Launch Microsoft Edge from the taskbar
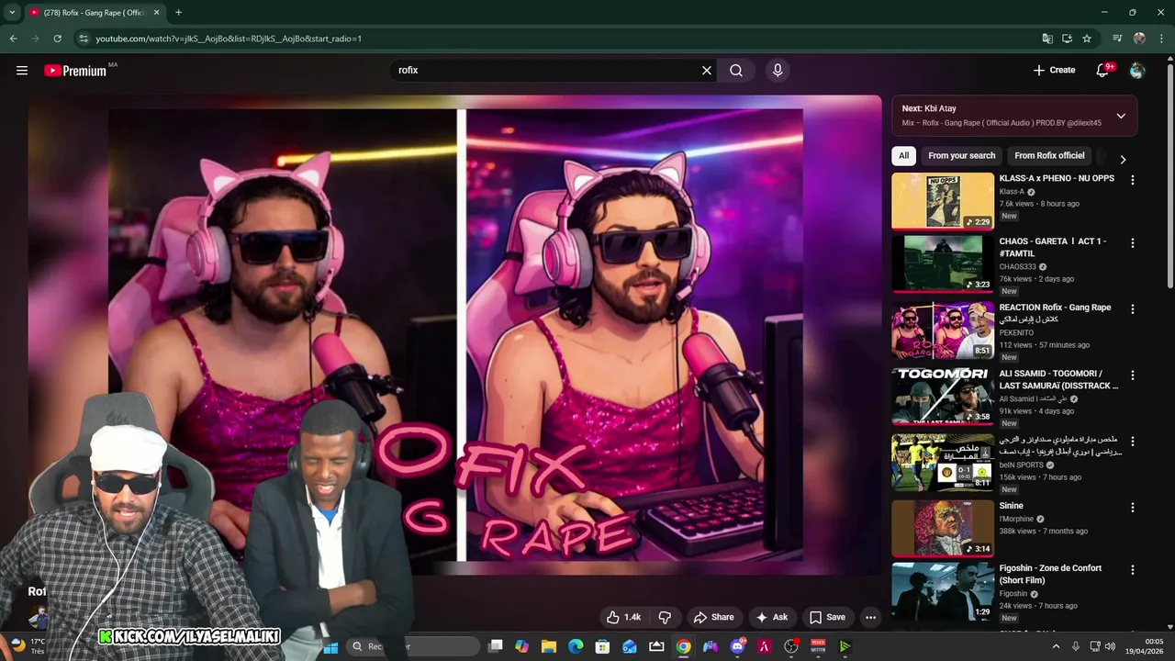 click(576, 646)
